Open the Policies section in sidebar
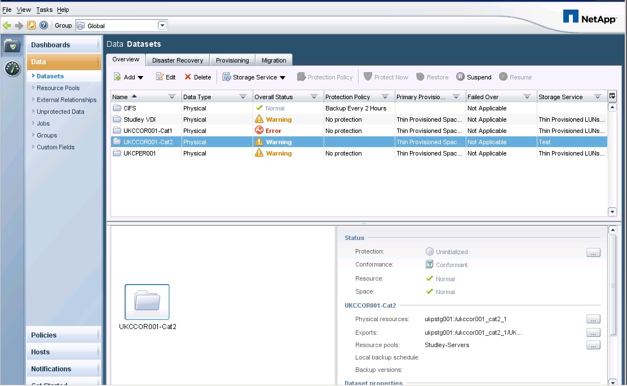Viewport: 627px width, 386px height. coord(44,335)
